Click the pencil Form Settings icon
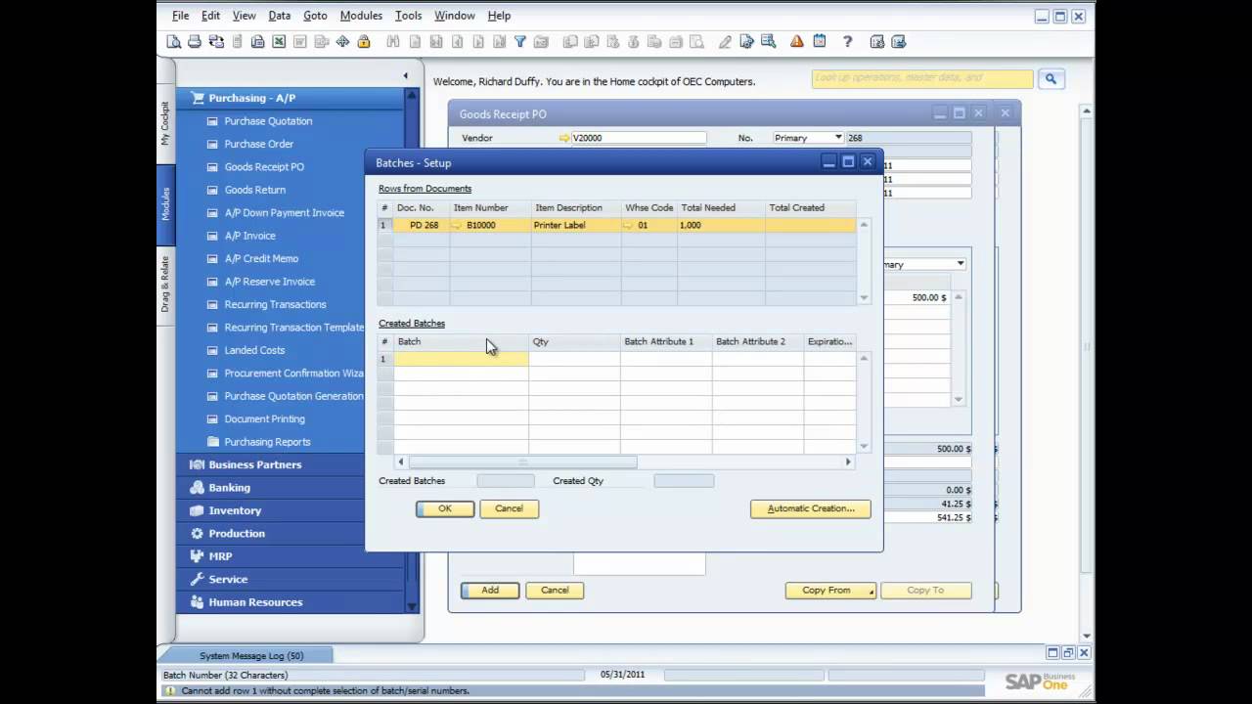The image size is (1252, 704). pyautogui.click(x=725, y=41)
